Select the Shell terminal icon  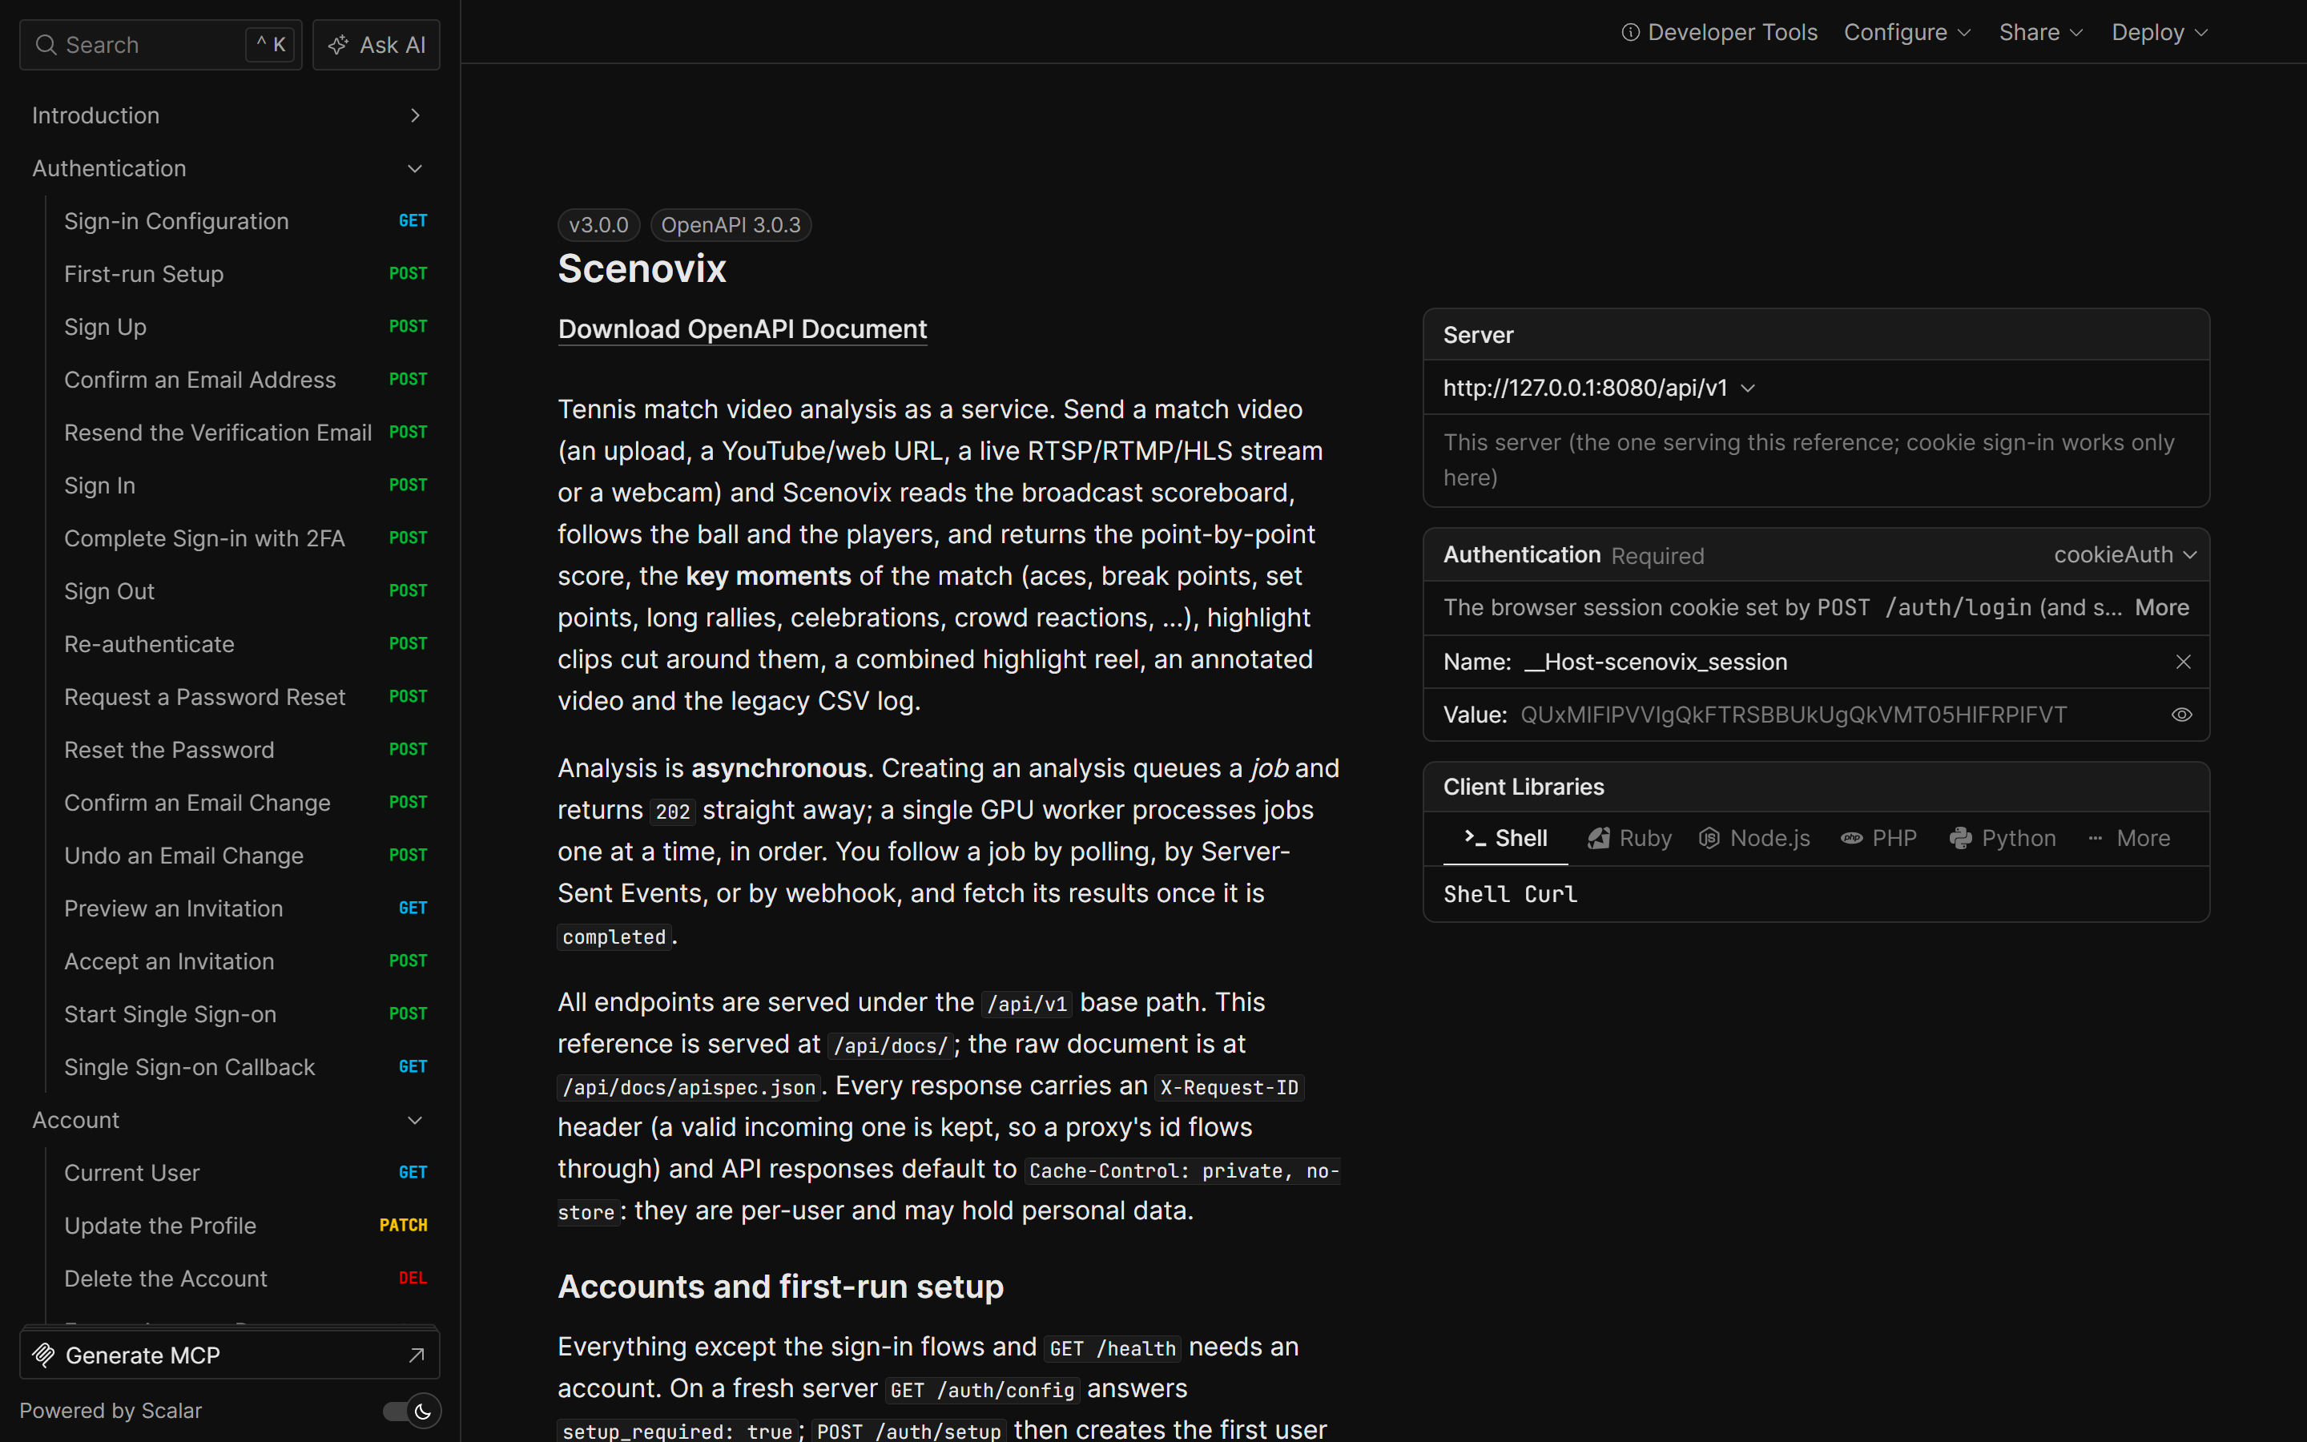(1475, 838)
